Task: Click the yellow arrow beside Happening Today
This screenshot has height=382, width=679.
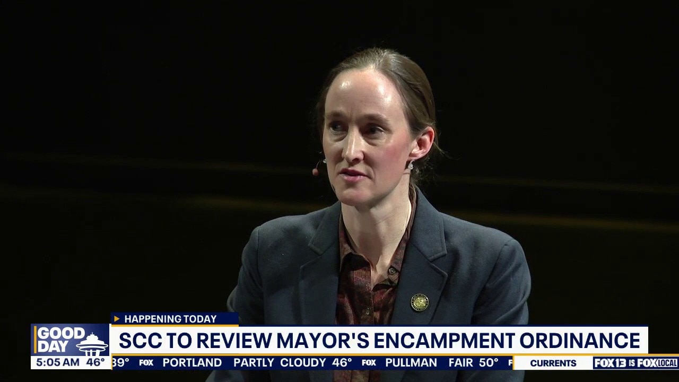Action: pyautogui.click(x=117, y=319)
